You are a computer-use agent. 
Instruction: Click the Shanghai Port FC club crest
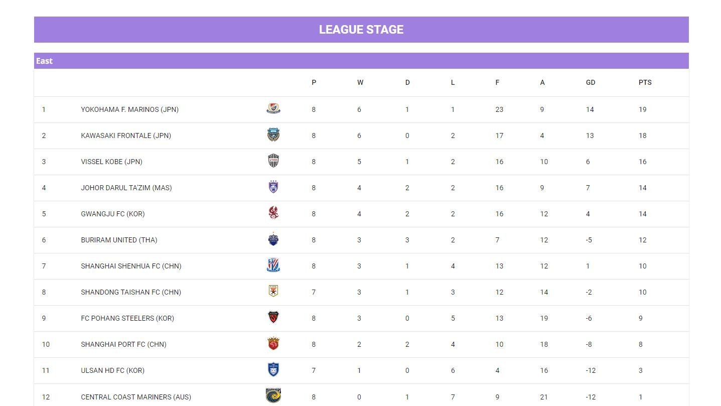tap(273, 344)
